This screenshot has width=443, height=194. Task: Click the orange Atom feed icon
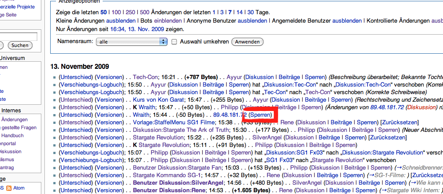[8, 188]
